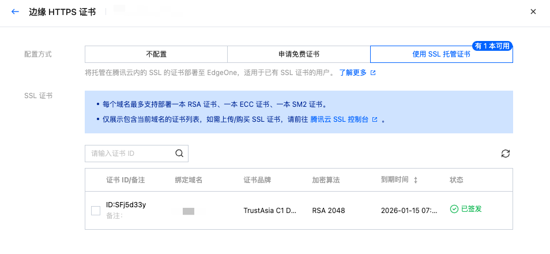The width and height of the screenshot is (550, 254).
Task: Select the 不配置 option
Action: pos(156,54)
